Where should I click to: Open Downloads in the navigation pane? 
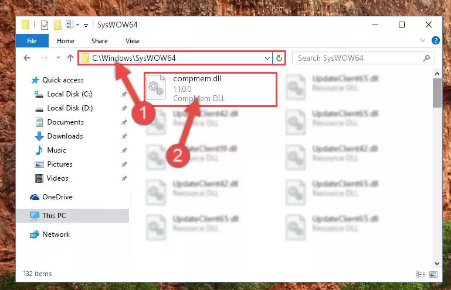(59, 136)
